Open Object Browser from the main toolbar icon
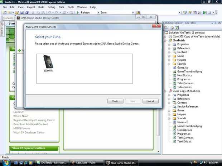222x166 pixels. tap(195, 12)
